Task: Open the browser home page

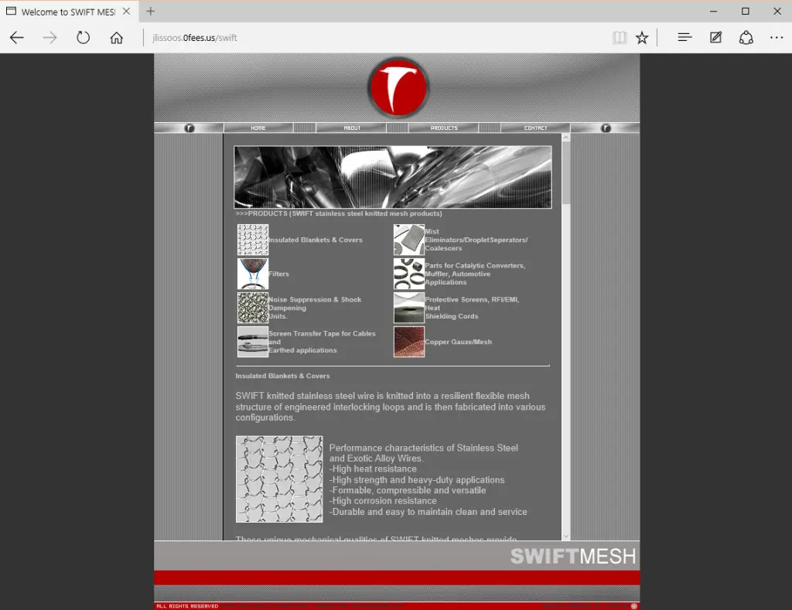Action: coord(117,37)
